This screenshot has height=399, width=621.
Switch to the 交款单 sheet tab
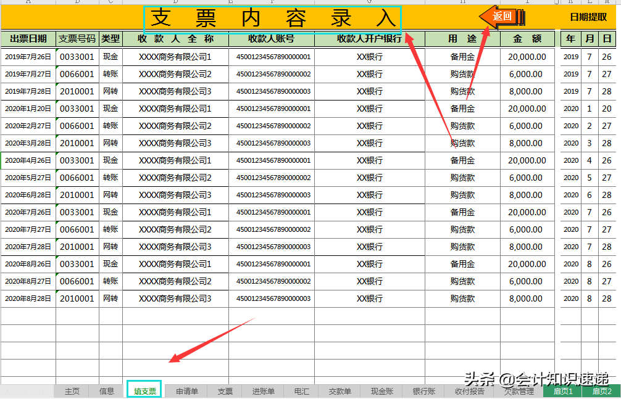(340, 391)
